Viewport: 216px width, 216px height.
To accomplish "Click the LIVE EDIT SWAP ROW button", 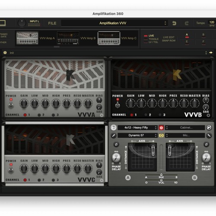I will (x=169, y=39).
